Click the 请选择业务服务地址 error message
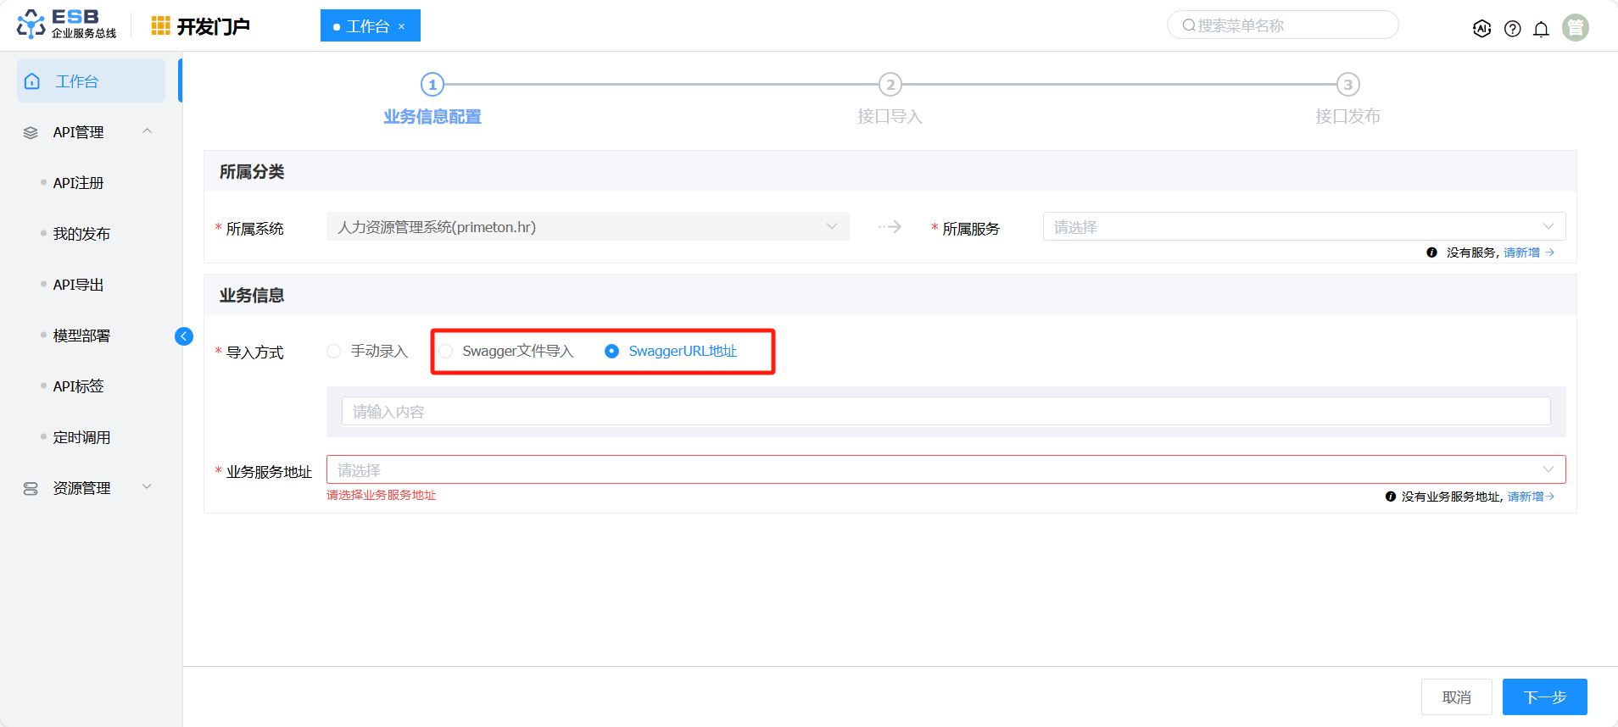The width and height of the screenshot is (1618, 727). [382, 495]
